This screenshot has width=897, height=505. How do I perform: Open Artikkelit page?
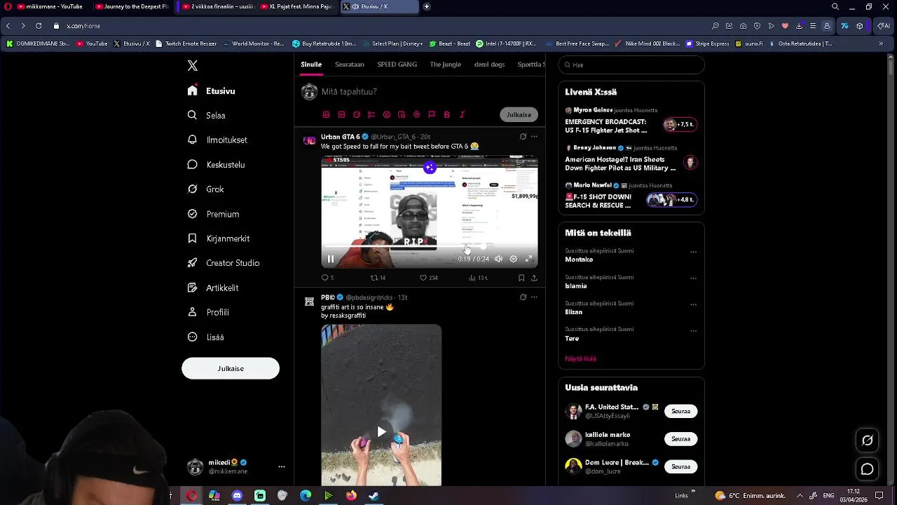pyautogui.click(x=213, y=288)
